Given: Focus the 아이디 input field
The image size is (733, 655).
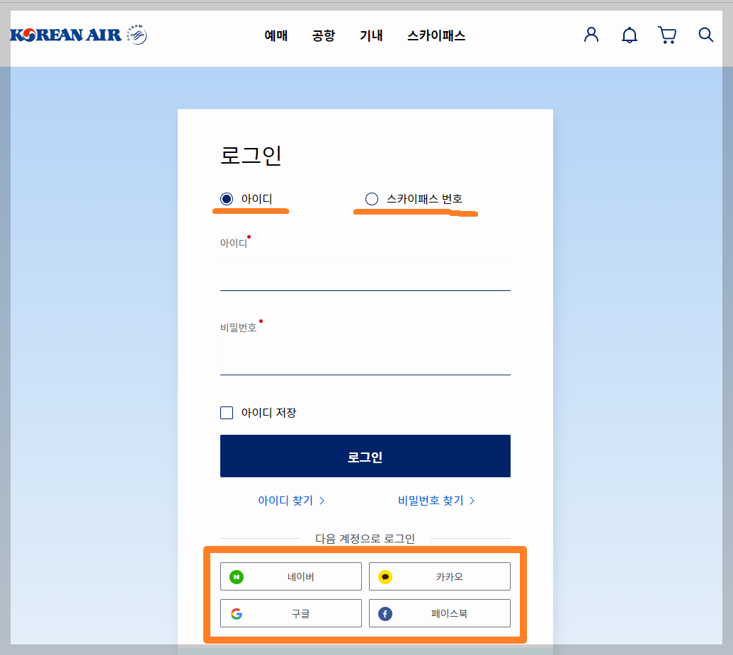Looking at the screenshot, I should 365,271.
